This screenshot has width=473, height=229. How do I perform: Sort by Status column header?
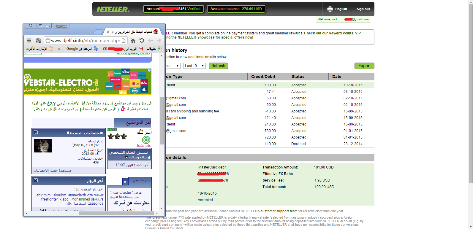point(298,77)
